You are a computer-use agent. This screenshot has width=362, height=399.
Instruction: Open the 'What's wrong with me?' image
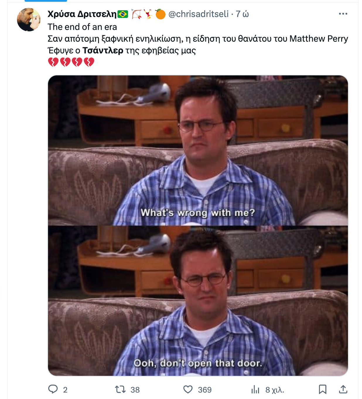(198, 151)
